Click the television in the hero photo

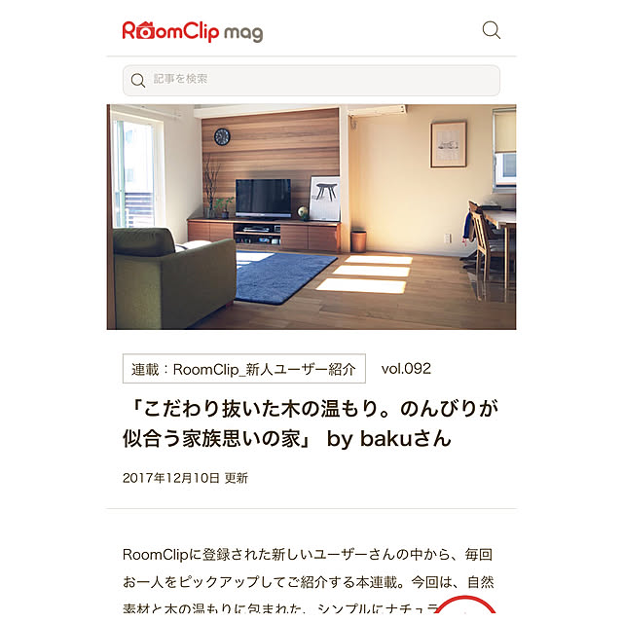(x=263, y=199)
